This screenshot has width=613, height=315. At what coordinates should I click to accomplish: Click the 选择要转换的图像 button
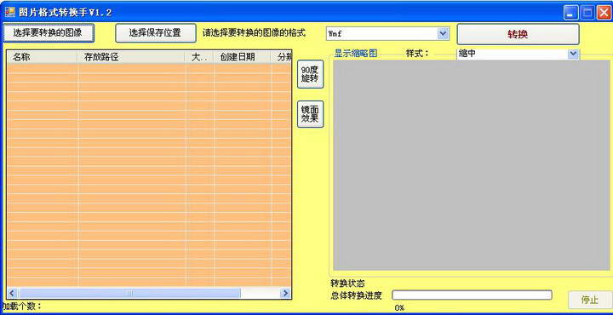pyautogui.click(x=48, y=33)
